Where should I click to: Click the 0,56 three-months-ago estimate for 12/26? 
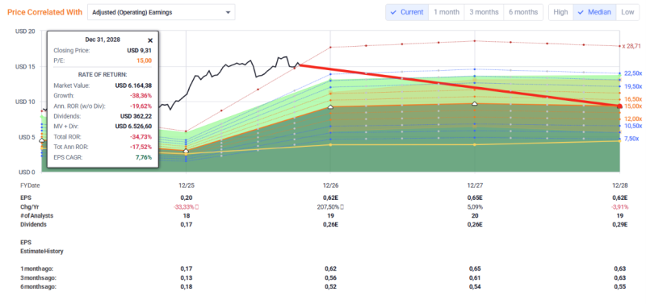(x=330, y=277)
